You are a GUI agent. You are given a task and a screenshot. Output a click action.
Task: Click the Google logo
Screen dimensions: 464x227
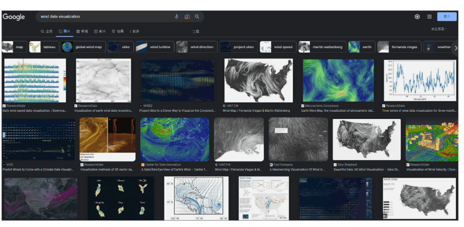click(x=14, y=17)
